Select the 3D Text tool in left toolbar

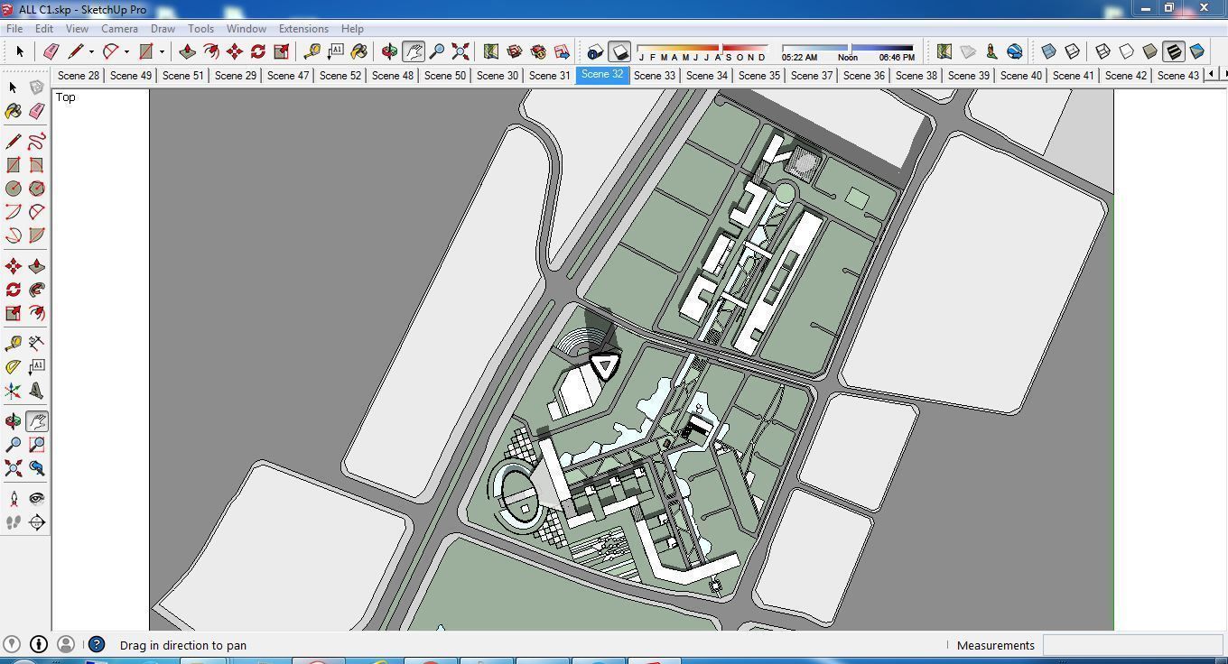pos(37,390)
